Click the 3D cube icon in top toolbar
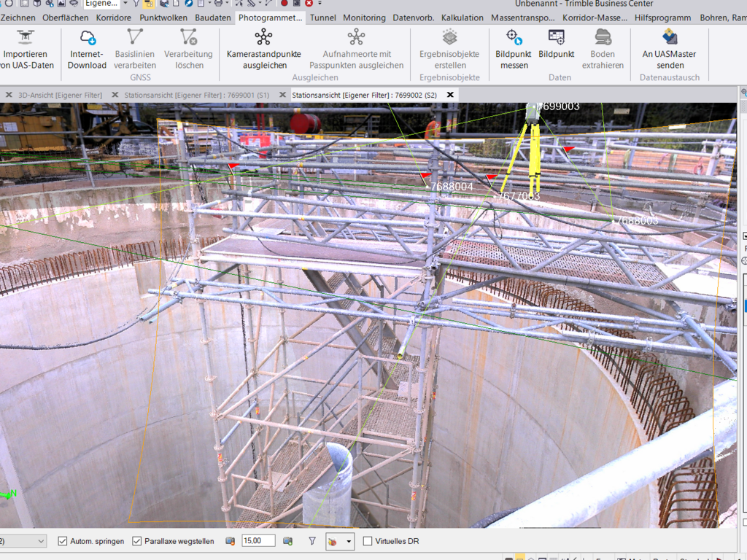This screenshot has height=560, width=747. (36, 4)
